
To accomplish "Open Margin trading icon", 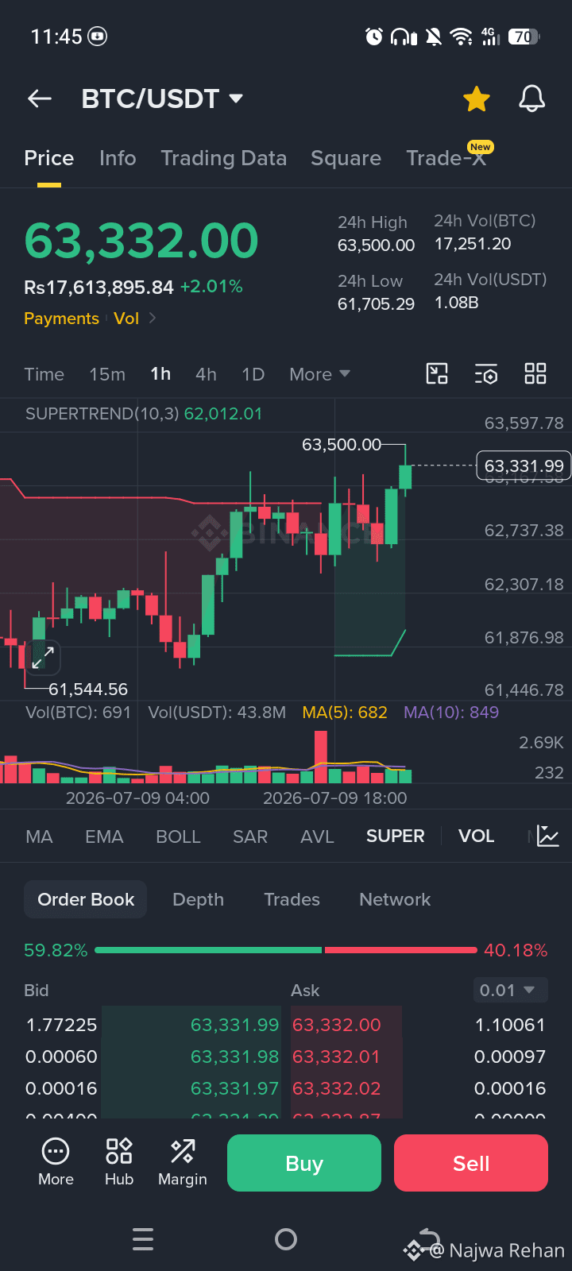I will [x=183, y=1162].
